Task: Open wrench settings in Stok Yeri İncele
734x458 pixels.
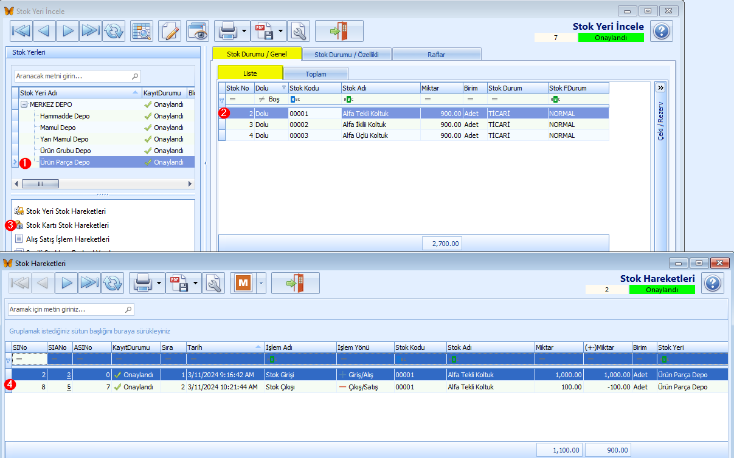Action: point(299,30)
